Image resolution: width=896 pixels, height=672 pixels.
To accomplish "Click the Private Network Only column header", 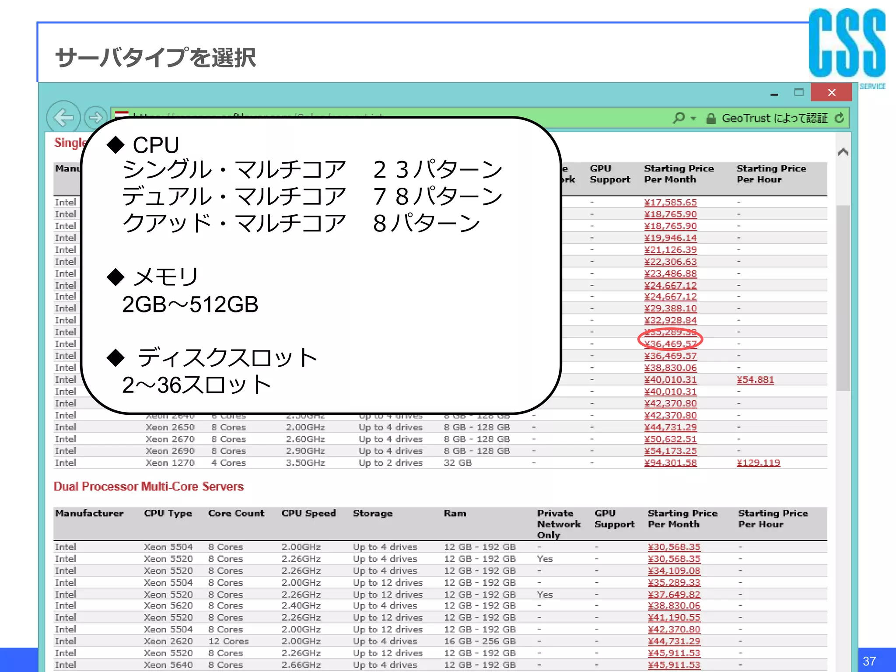I will click(559, 524).
